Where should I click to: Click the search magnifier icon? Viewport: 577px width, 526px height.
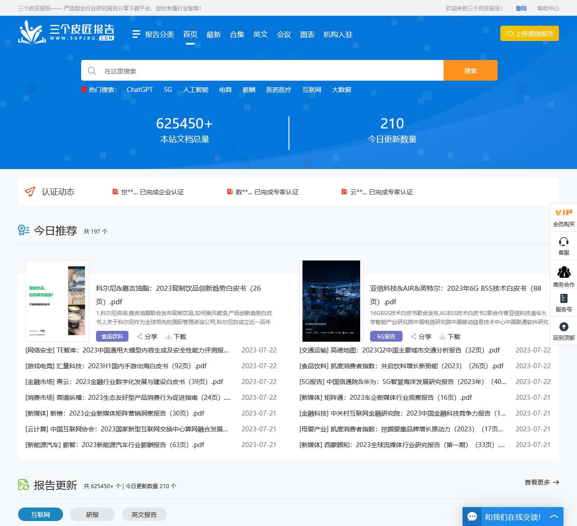pos(92,71)
